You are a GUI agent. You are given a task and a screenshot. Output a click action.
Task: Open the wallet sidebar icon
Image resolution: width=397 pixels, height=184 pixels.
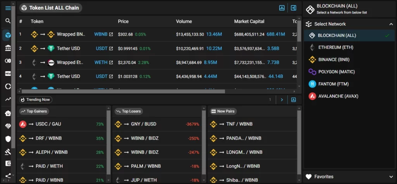[x=8, y=163]
